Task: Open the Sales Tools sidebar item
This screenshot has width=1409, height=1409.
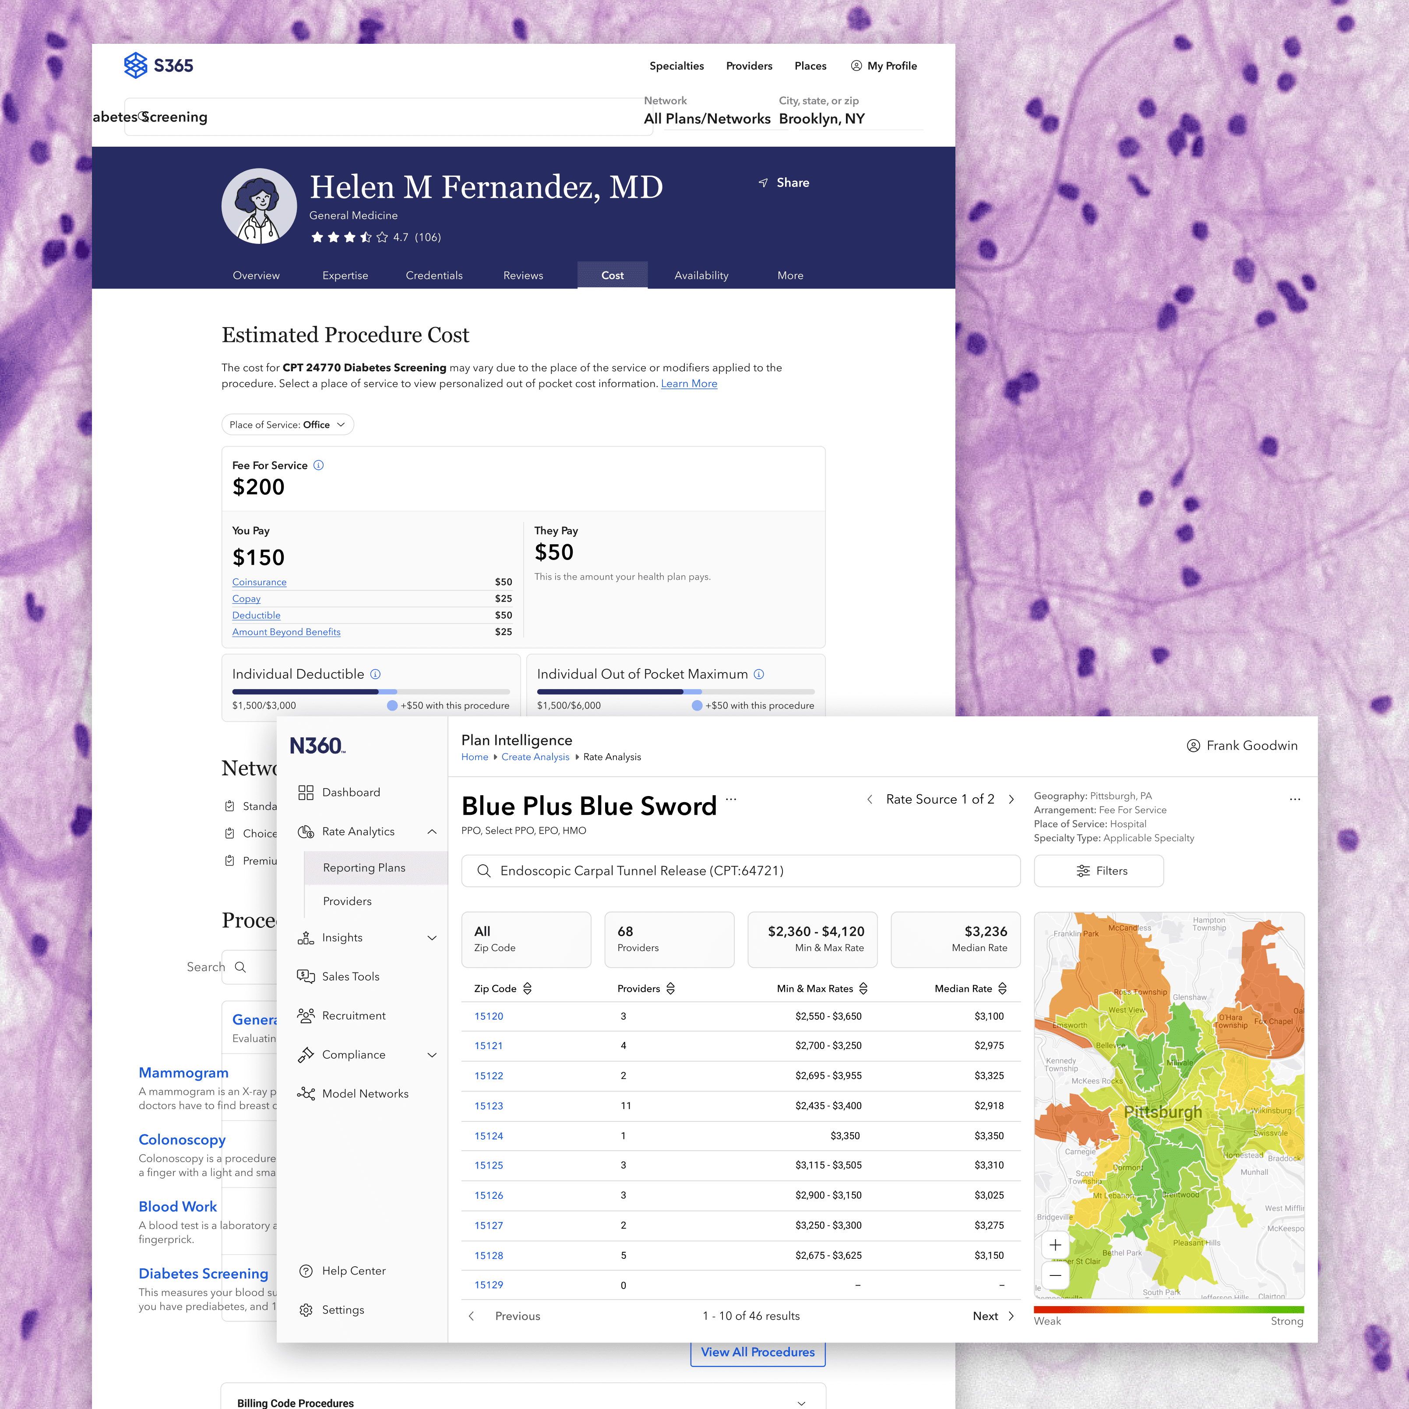Action: (350, 976)
